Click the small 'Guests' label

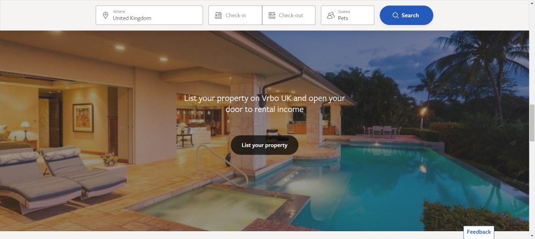click(344, 12)
